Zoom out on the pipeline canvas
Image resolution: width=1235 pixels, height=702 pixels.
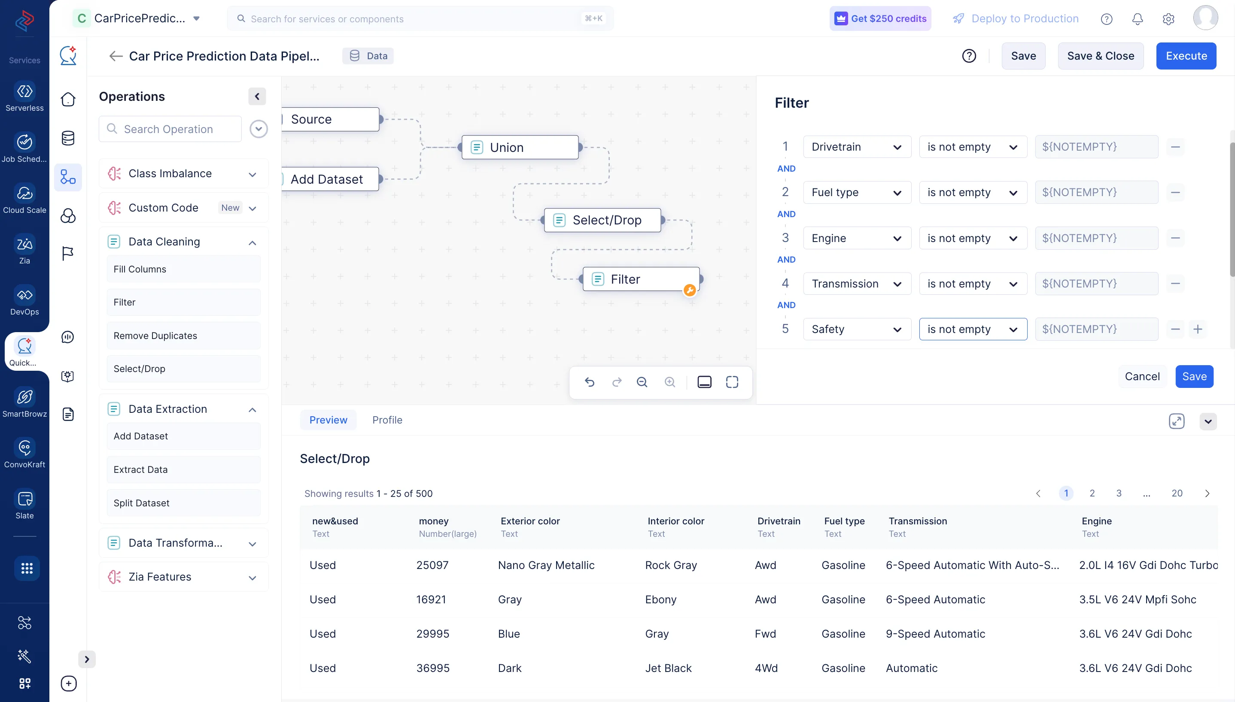[x=642, y=382]
